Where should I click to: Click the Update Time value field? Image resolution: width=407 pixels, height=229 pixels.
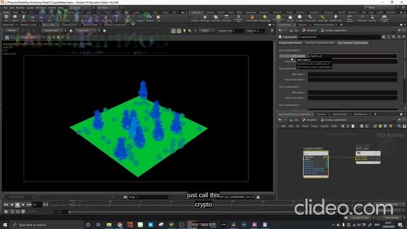(x=238, y=31)
